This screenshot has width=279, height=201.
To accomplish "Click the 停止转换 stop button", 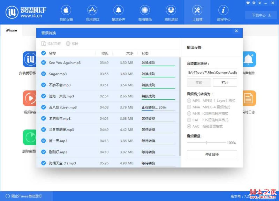I will [212, 155].
